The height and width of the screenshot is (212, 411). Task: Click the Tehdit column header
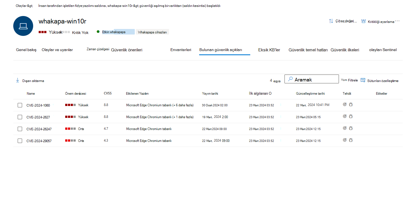347,94
